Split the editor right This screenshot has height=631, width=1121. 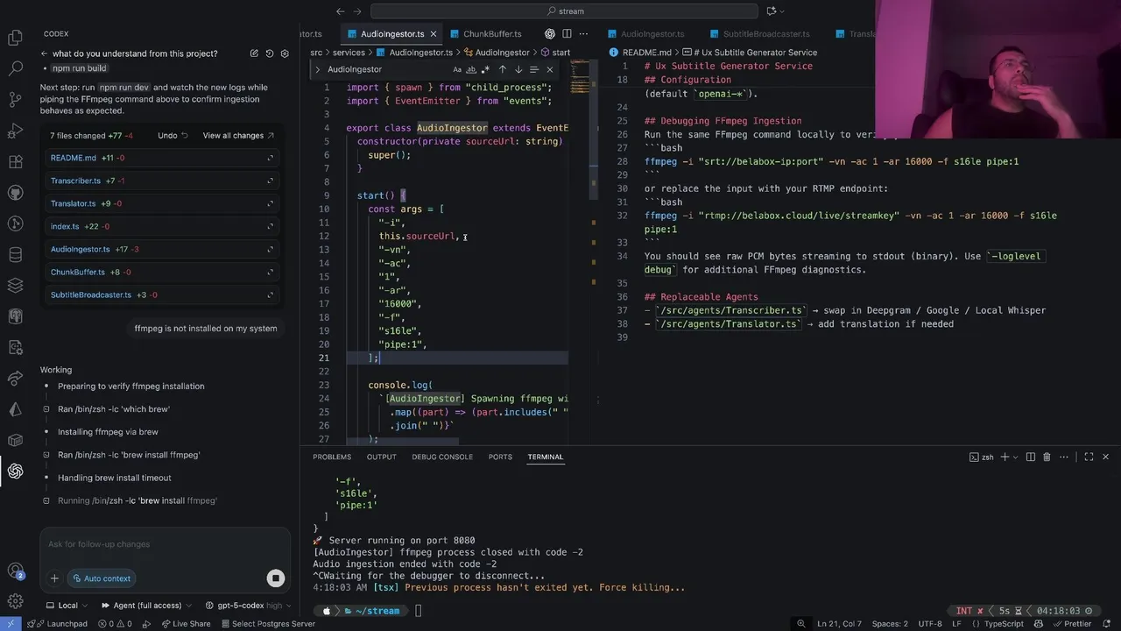click(568, 34)
